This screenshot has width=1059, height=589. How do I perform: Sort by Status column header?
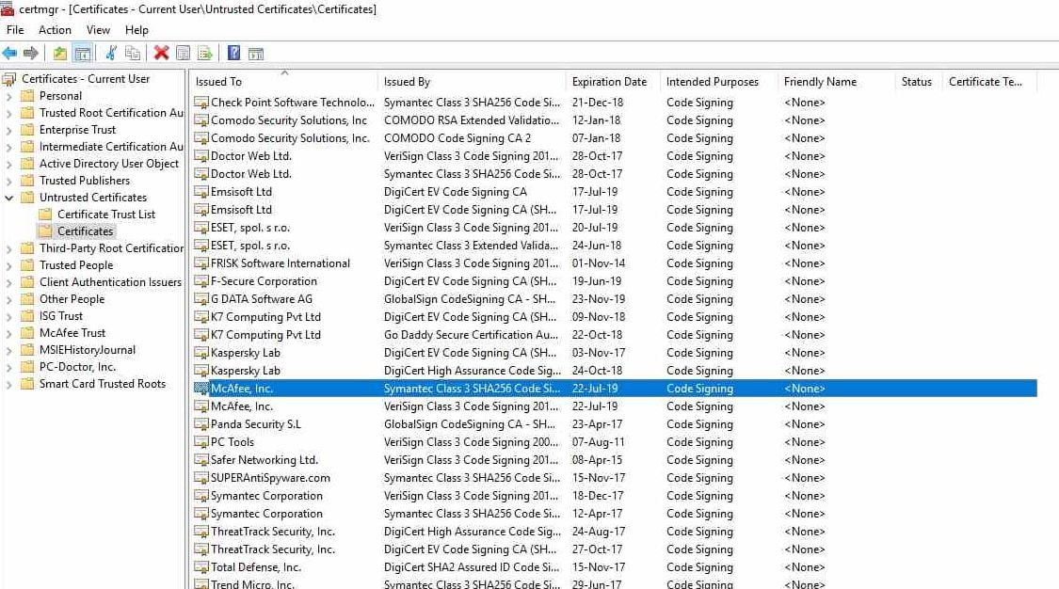click(x=919, y=82)
